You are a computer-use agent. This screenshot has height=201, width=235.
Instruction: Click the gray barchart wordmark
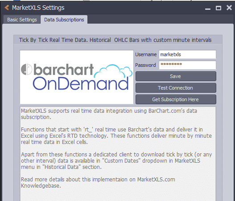(64, 70)
